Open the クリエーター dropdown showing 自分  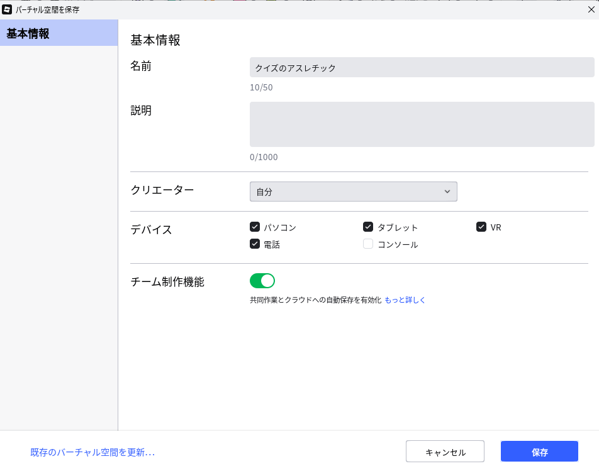[x=354, y=192]
